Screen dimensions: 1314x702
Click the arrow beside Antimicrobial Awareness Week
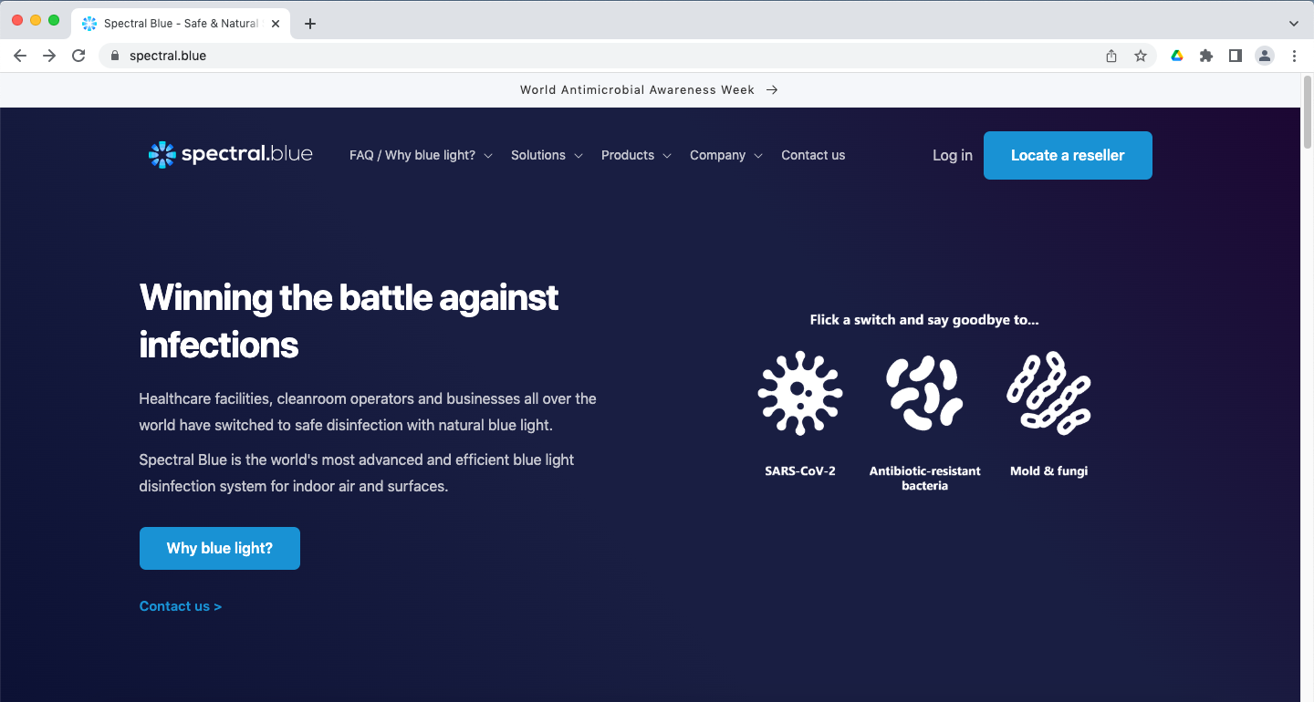[772, 89]
